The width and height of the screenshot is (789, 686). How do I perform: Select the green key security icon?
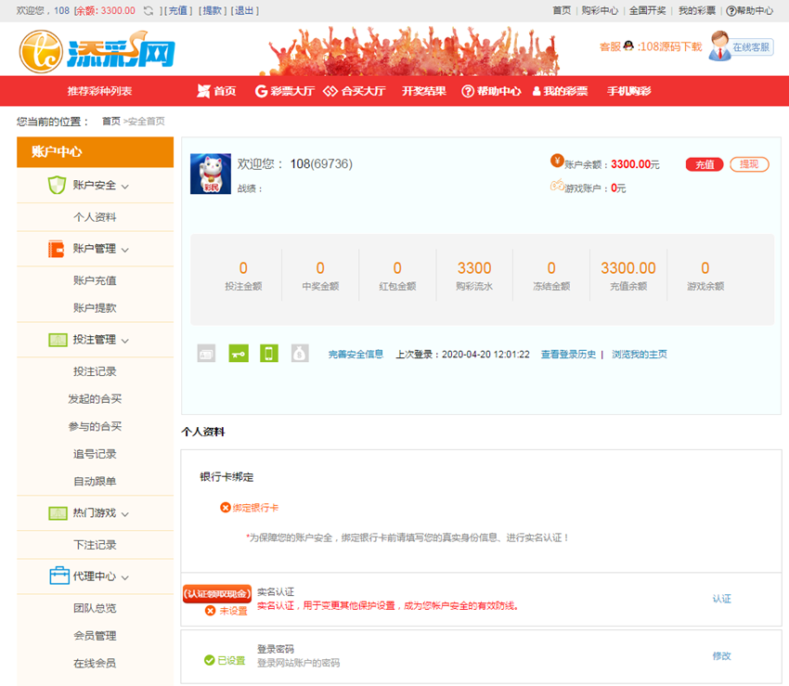(x=238, y=354)
